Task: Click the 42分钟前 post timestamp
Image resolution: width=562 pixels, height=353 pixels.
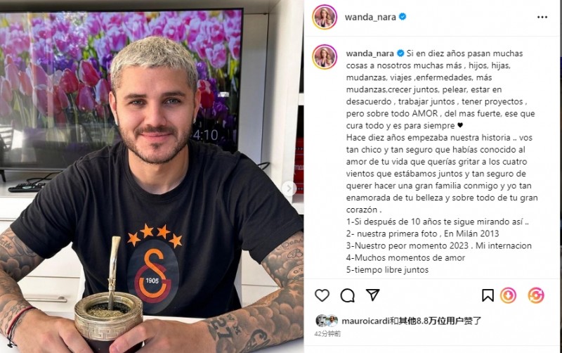Action: 327,333
